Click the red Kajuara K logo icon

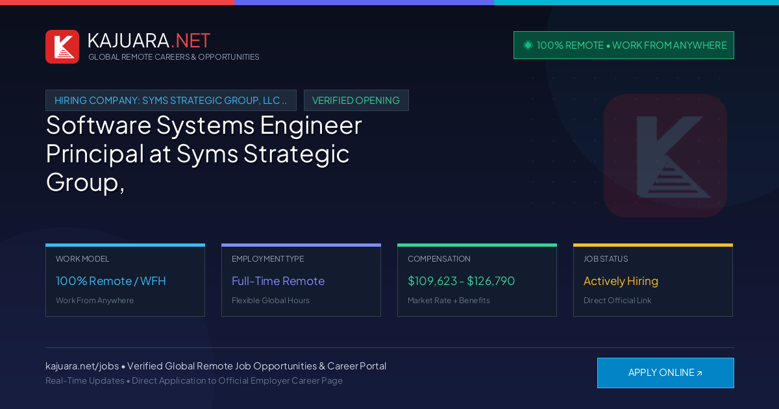pyautogui.click(x=62, y=47)
